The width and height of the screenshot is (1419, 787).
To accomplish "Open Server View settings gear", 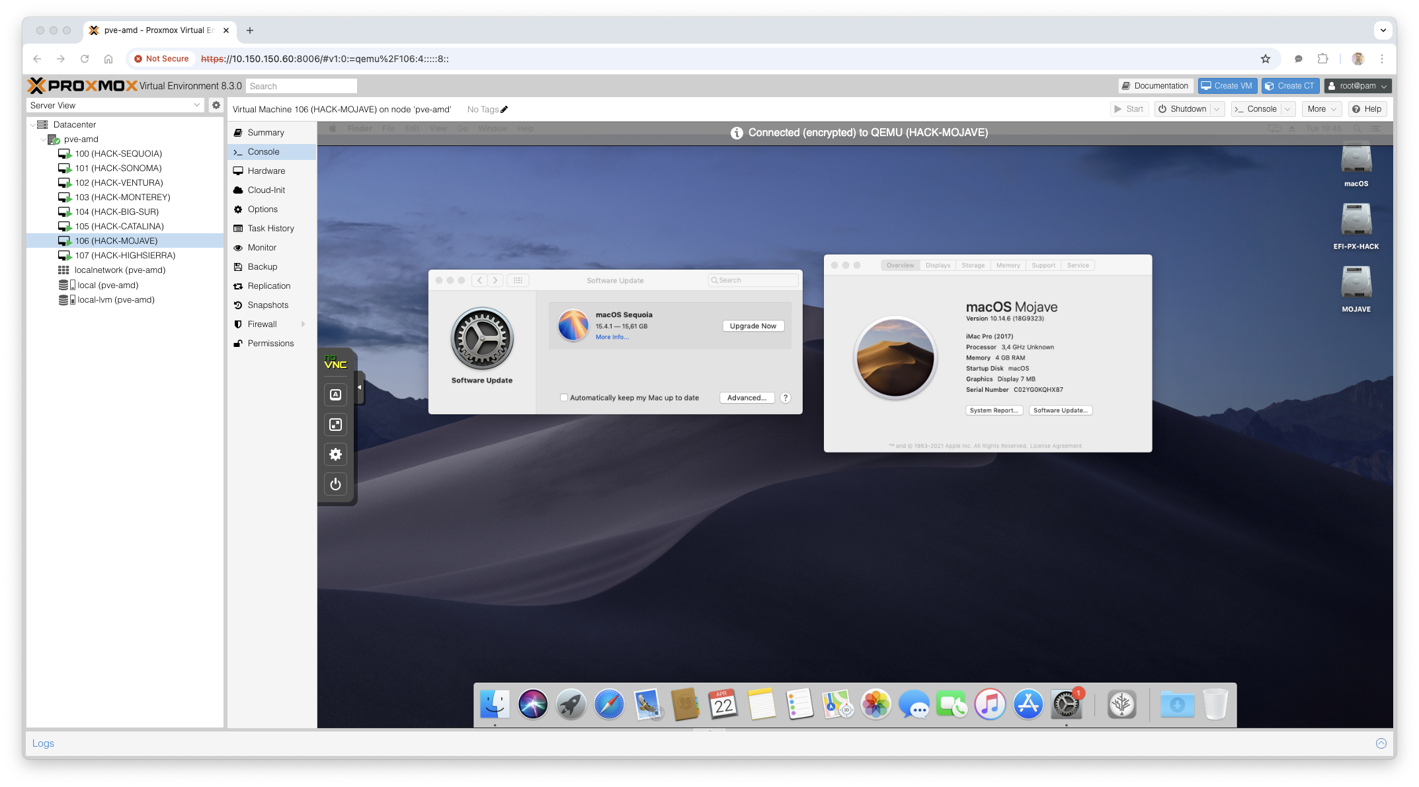I will (216, 105).
